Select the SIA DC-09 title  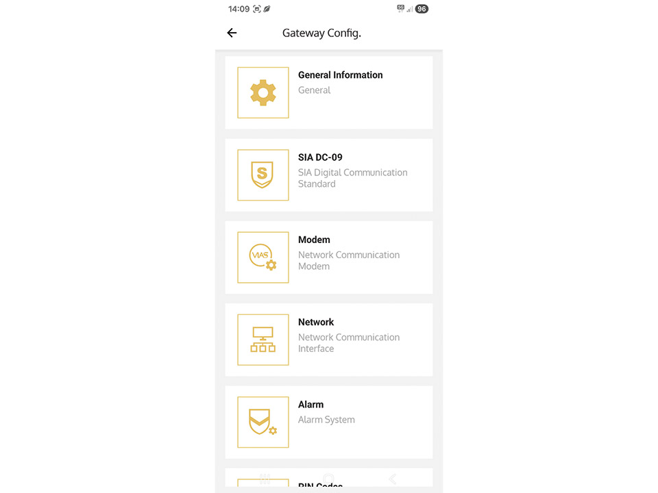(320, 157)
